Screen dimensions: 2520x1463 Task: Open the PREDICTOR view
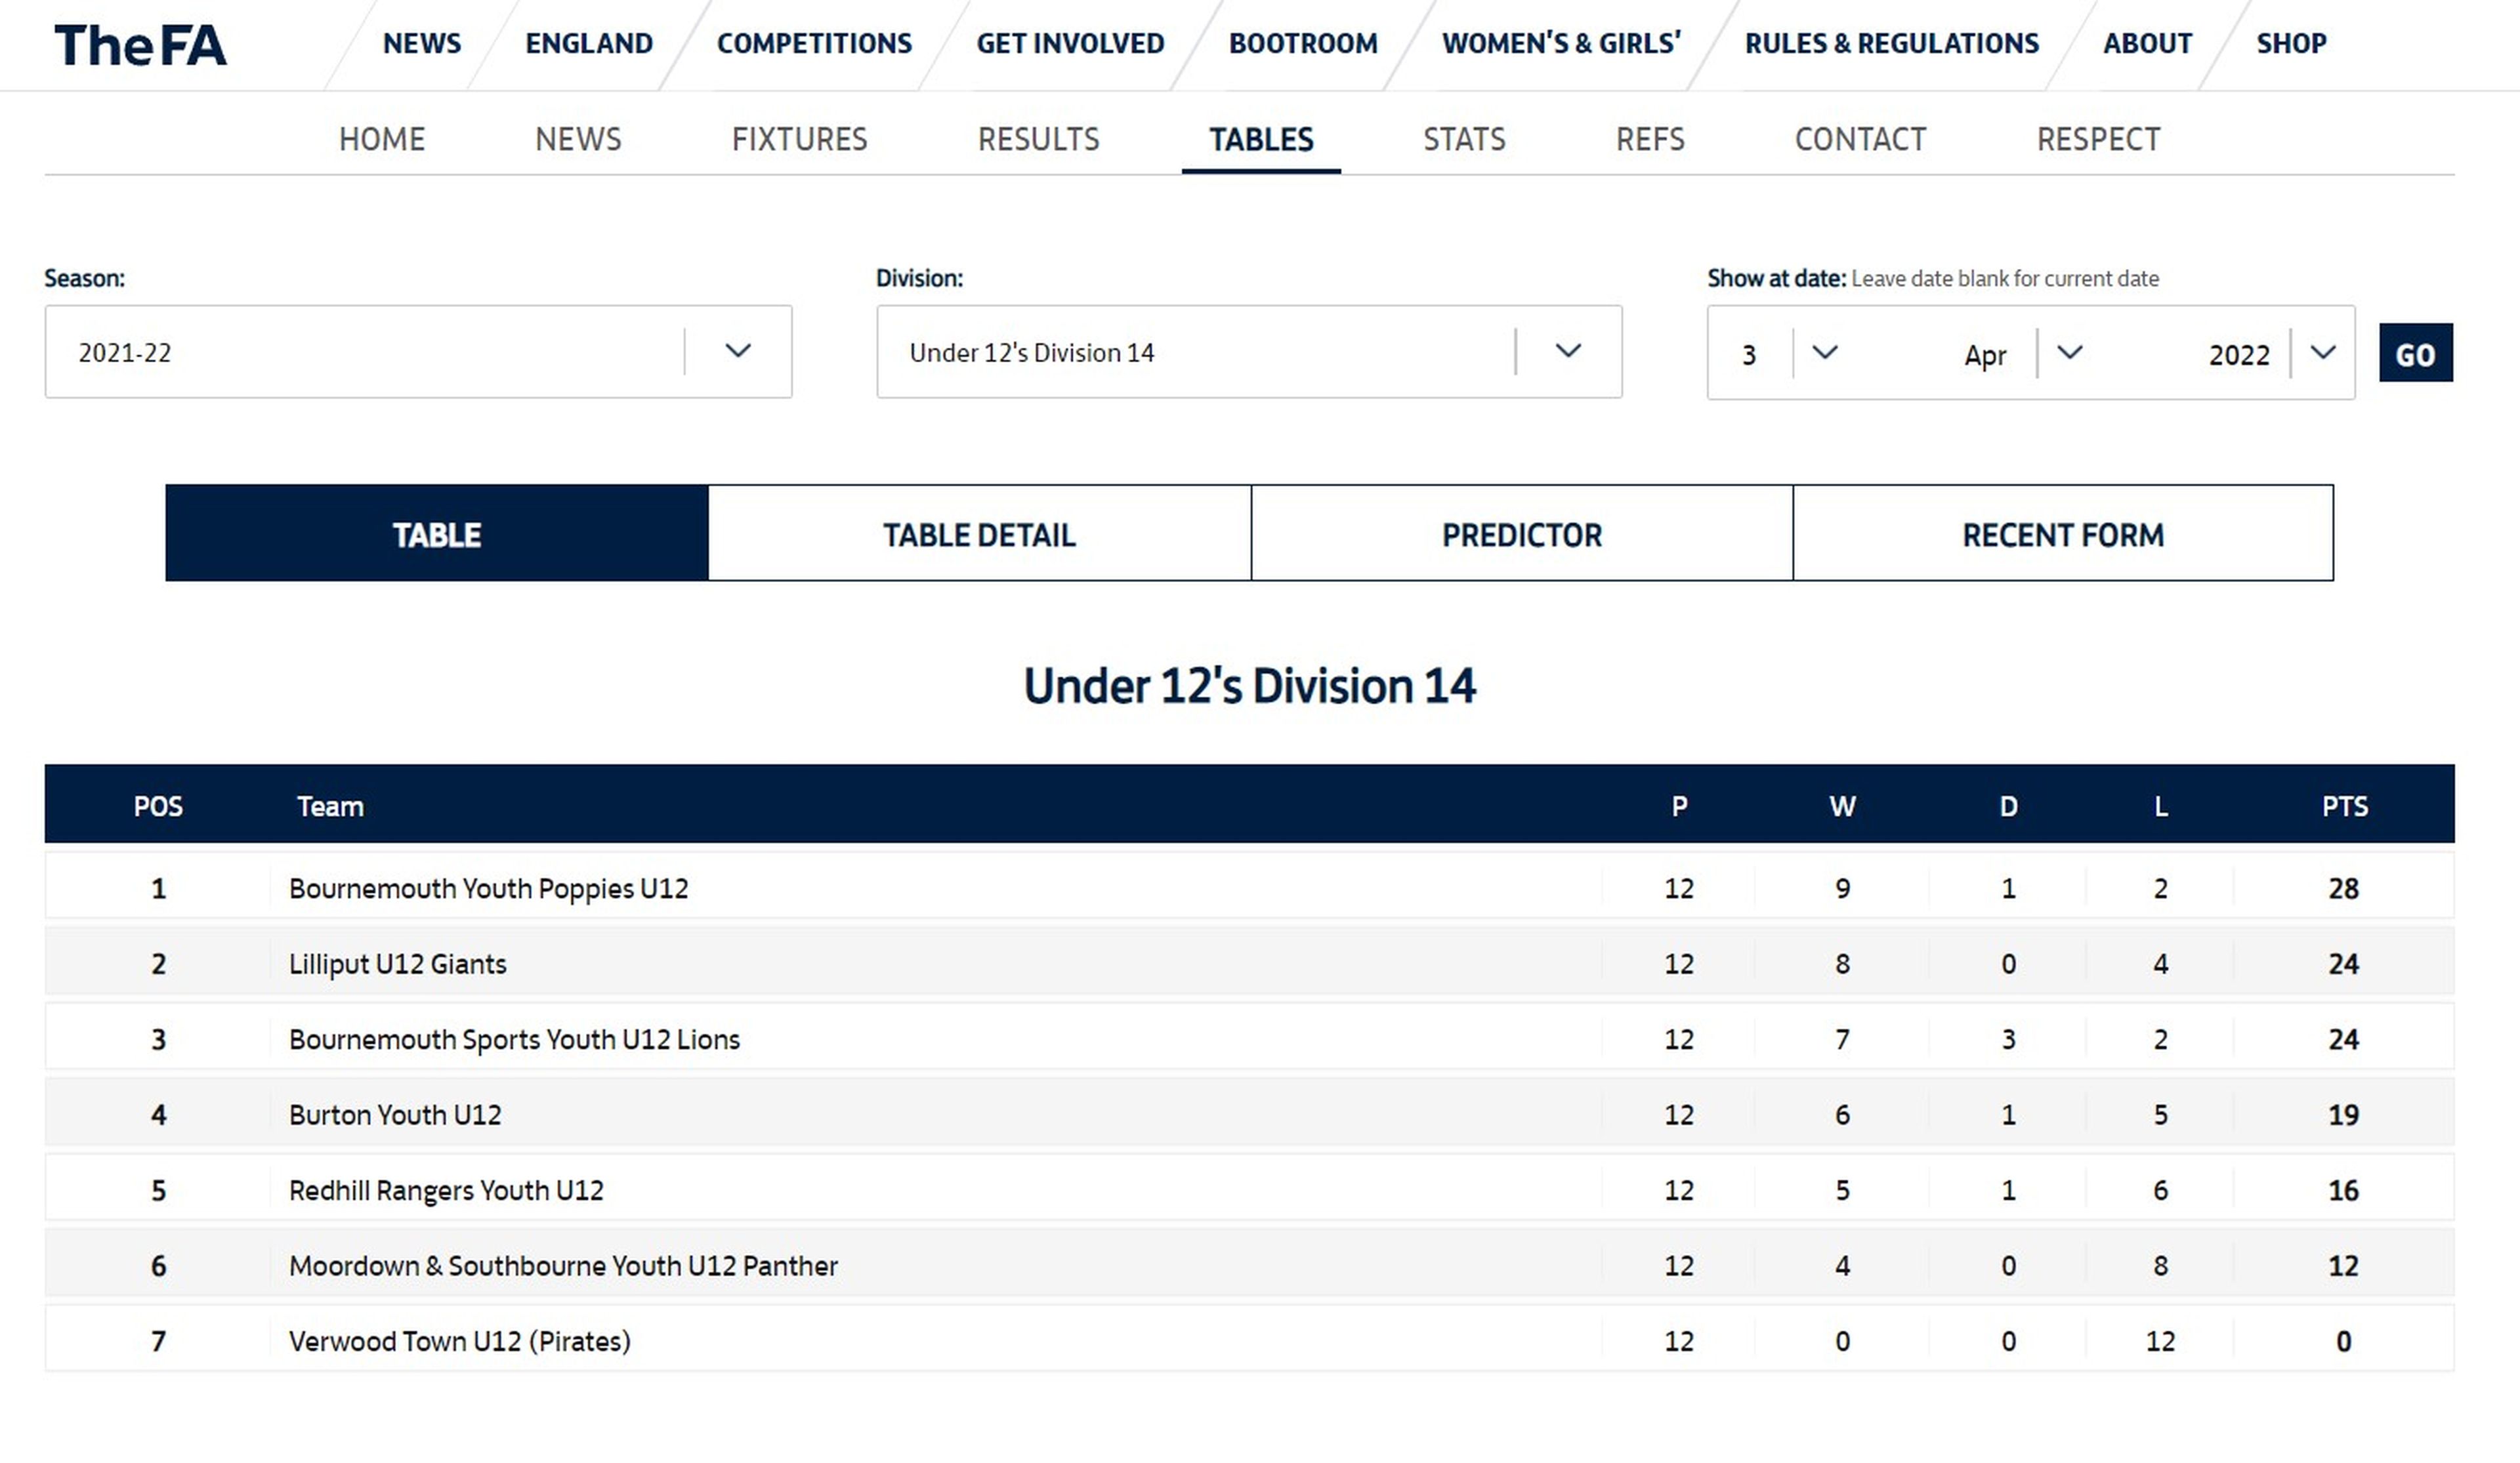(x=1521, y=533)
